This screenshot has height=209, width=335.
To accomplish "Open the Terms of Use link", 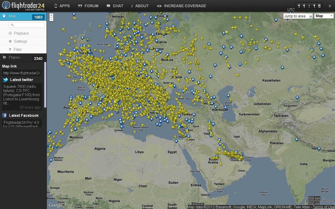I will [x=324, y=206].
